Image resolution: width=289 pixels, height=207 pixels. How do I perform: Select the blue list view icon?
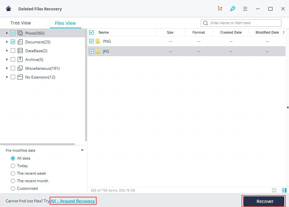point(283,190)
